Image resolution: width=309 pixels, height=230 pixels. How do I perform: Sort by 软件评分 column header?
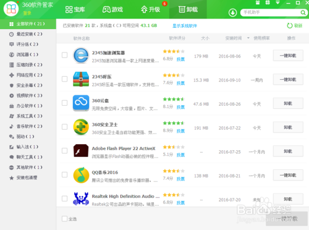pos(177,38)
